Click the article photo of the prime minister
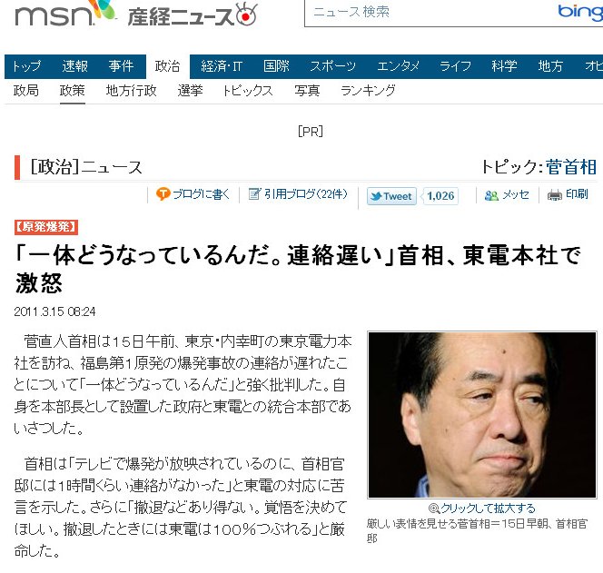603x573 pixels. point(482,415)
